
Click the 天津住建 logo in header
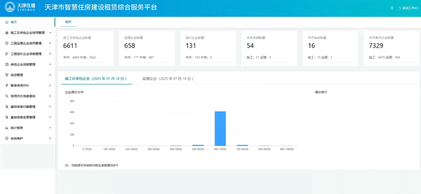[x=20, y=7]
